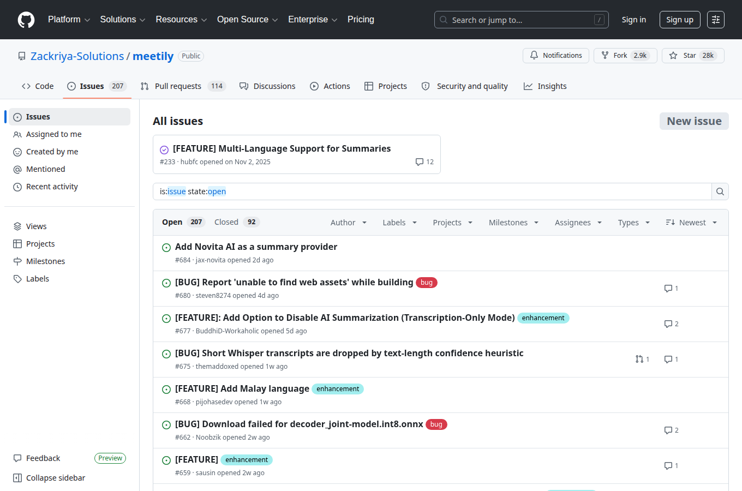Expand the Author filter dropdown
This screenshot has width=742, height=491.
click(x=349, y=223)
